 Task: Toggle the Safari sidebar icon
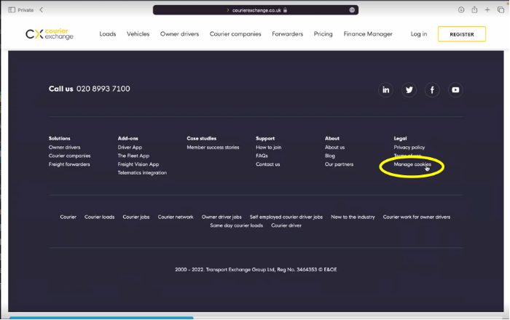[x=12, y=9]
